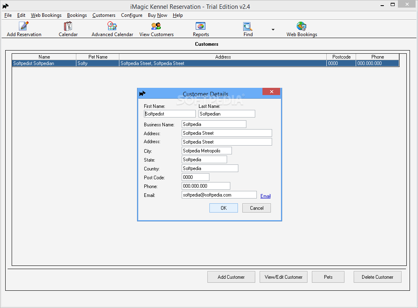Screen dimensions: 418x308
Task: Open the Pets button
Action: (x=328, y=277)
